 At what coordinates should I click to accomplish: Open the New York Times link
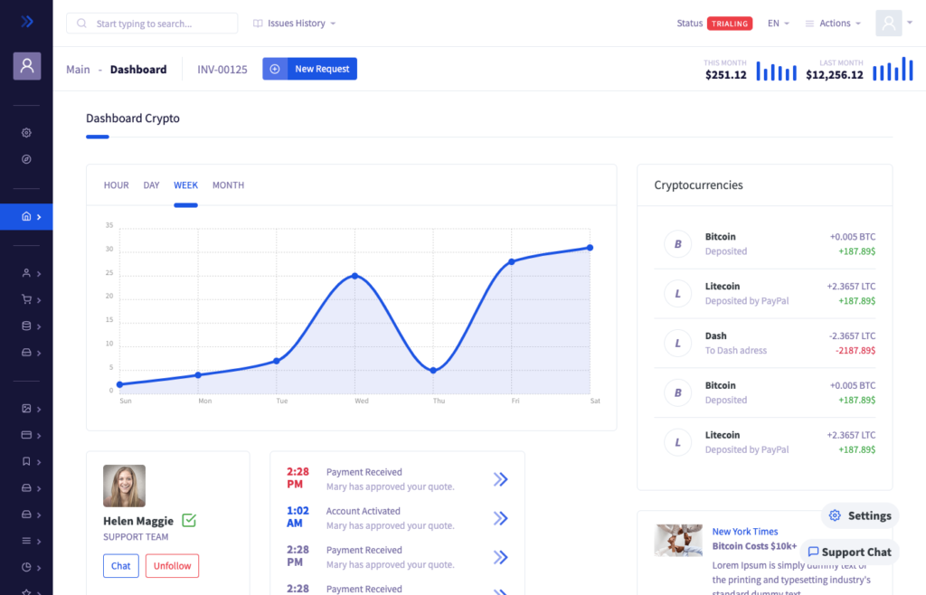click(x=745, y=532)
